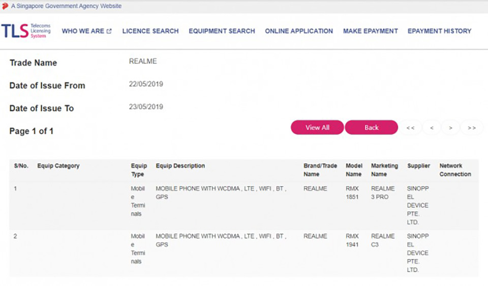
Task: Click row 2 supplier SINOPPEL DEVICE PTE. LTD.
Action: (x=418, y=253)
